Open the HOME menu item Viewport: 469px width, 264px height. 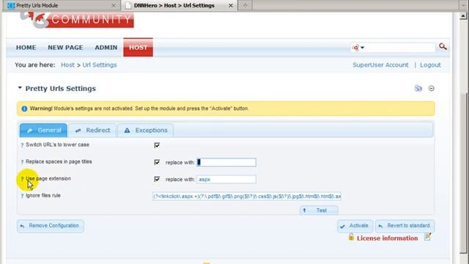point(26,48)
